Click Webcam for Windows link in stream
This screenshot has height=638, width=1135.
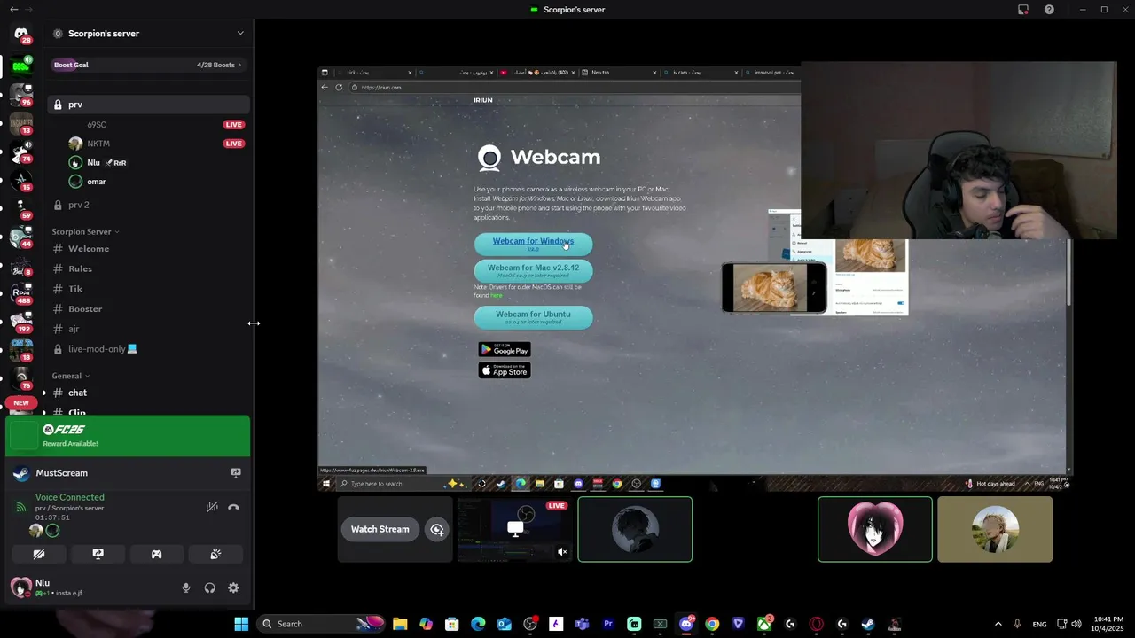(x=533, y=244)
